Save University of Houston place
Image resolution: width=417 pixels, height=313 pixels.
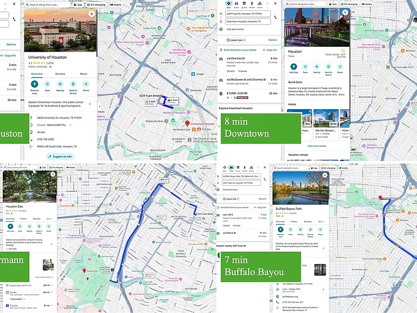47,84
